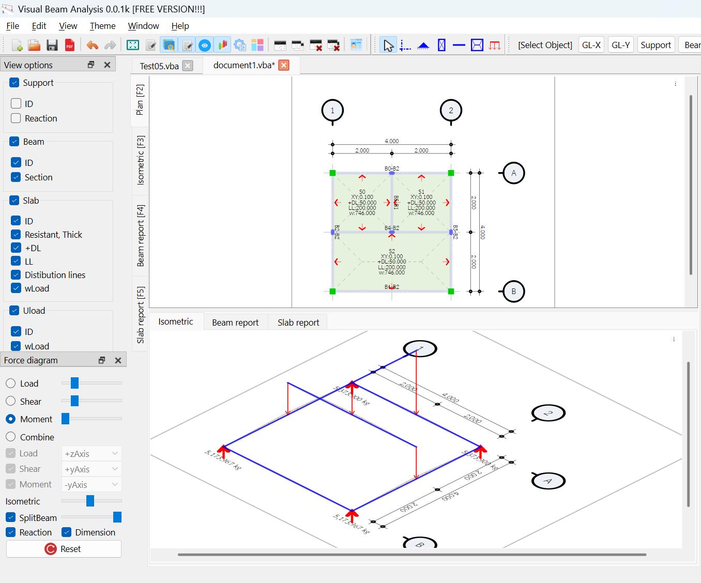
Task: Export to PDF icon
Action: (x=69, y=45)
